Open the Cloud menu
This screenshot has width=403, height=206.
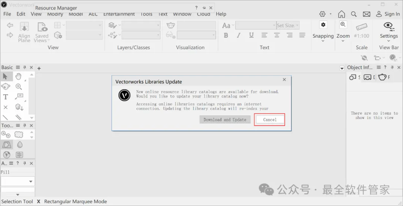(x=204, y=14)
